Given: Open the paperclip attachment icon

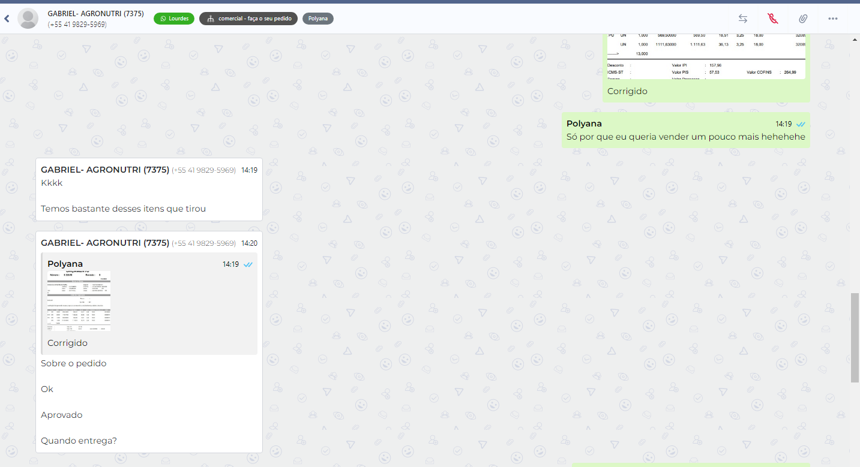Looking at the screenshot, I should (802, 19).
